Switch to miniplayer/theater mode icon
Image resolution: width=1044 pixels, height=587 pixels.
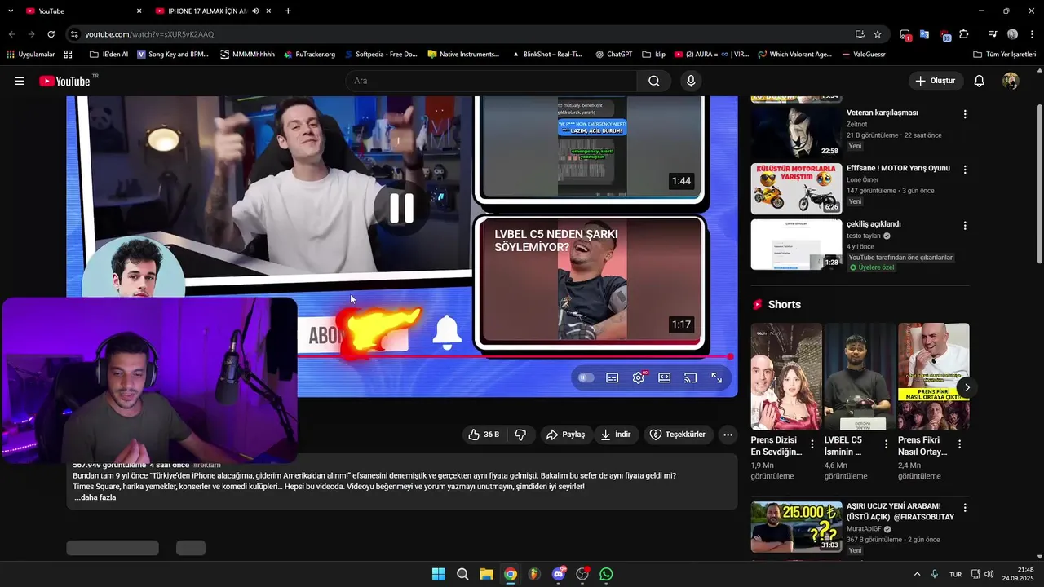[x=665, y=377]
